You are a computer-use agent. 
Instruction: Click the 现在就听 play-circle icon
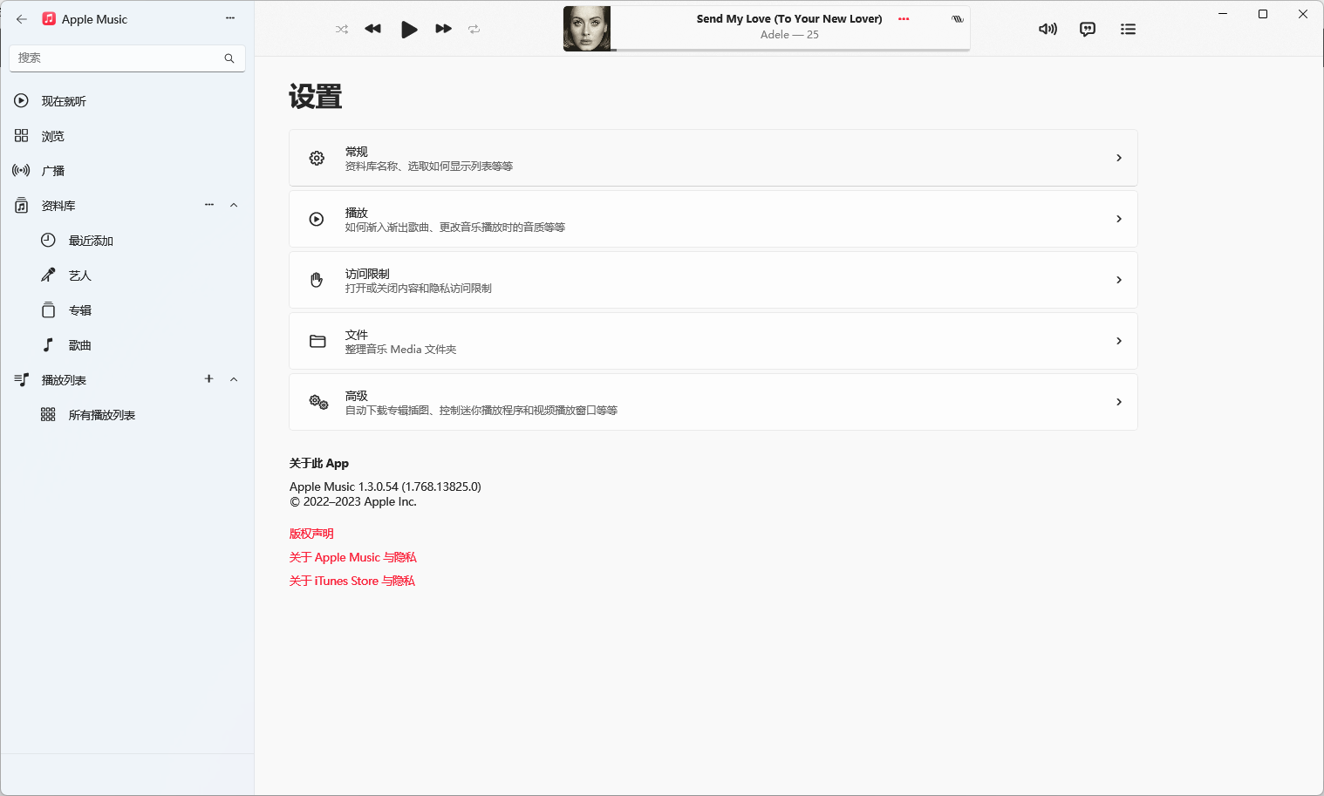click(22, 101)
